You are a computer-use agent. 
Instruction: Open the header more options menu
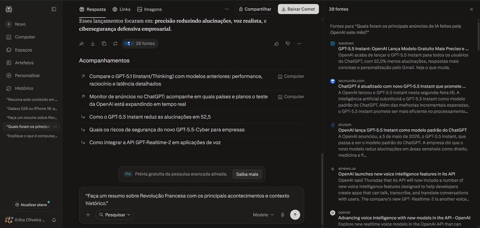tap(226, 9)
